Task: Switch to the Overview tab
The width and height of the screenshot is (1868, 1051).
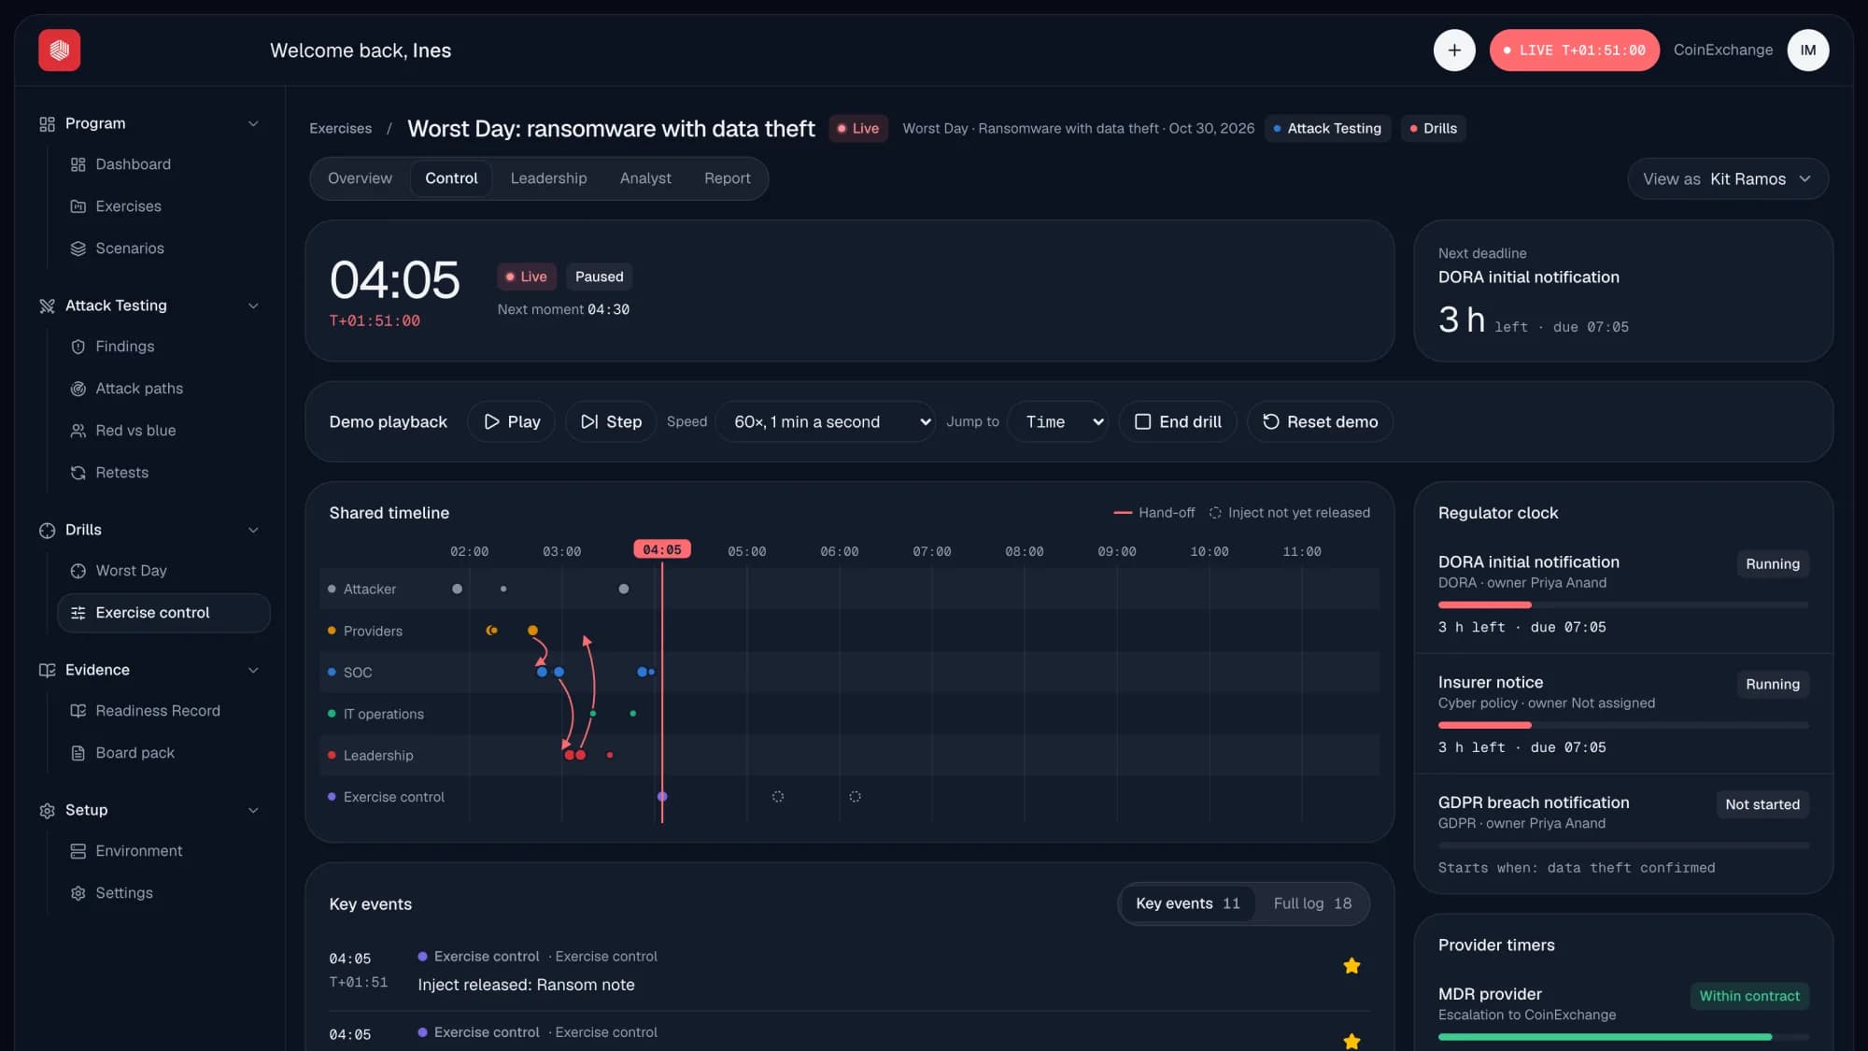Action: 360,178
